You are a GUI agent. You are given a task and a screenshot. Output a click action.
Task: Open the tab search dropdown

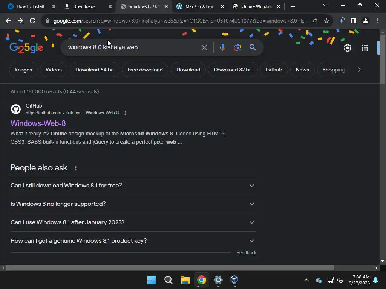pyautogui.click(x=325, y=5)
